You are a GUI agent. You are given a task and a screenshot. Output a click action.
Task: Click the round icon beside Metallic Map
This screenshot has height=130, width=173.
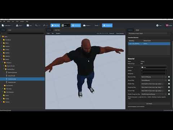169,84
